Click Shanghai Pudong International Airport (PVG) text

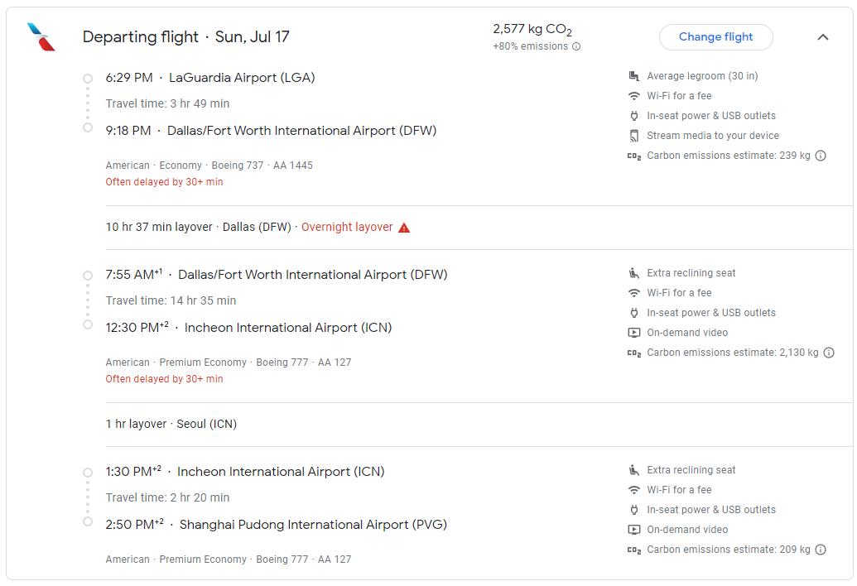pos(313,525)
